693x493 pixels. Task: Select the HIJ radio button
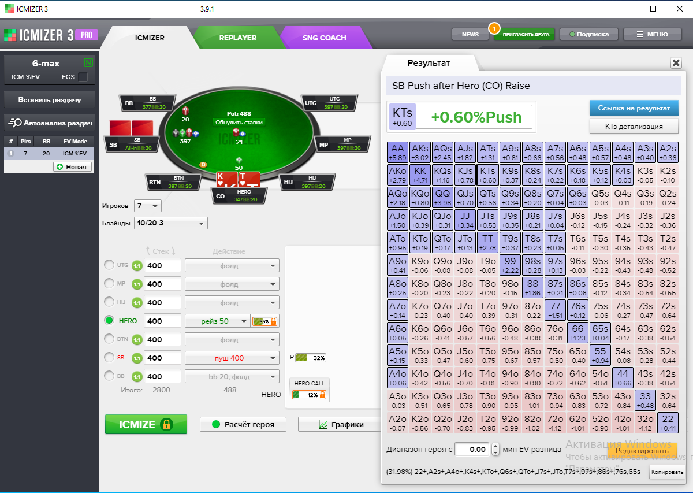[x=109, y=302]
